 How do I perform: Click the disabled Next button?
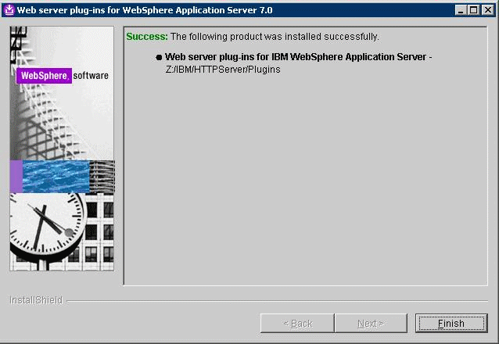(371, 324)
